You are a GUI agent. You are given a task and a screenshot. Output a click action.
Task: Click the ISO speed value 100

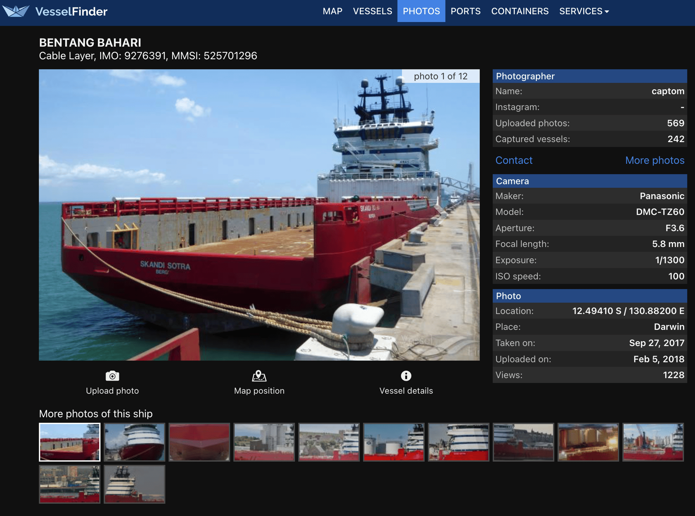(x=676, y=276)
